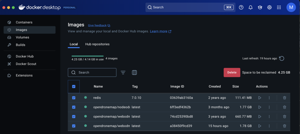Click the redis image name
The image size is (300, 134).
[97, 98]
